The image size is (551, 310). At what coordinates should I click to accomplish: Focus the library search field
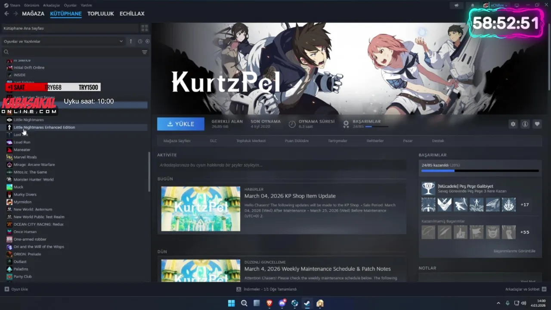click(x=71, y=52)
